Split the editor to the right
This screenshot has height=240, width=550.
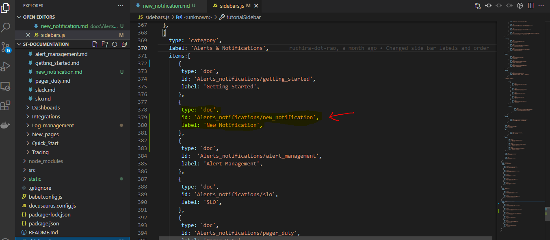click(530, 6)
